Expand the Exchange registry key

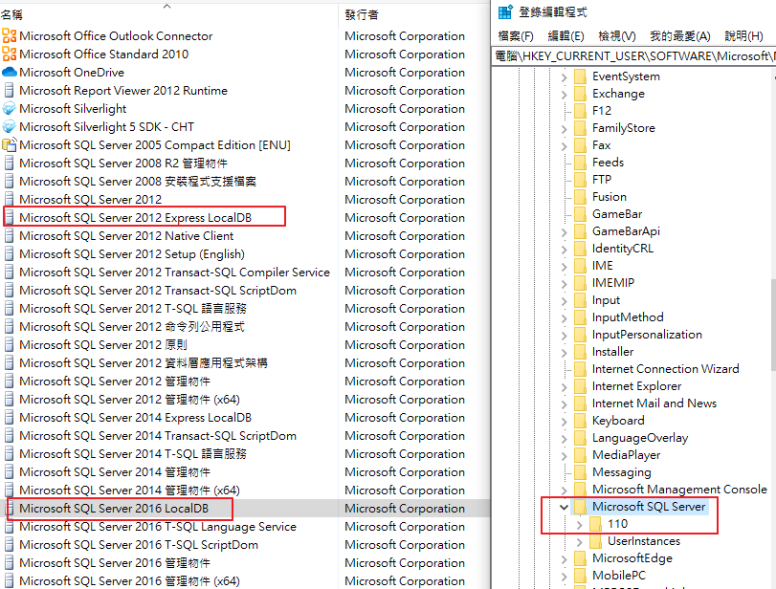click(x=564, y=94)
